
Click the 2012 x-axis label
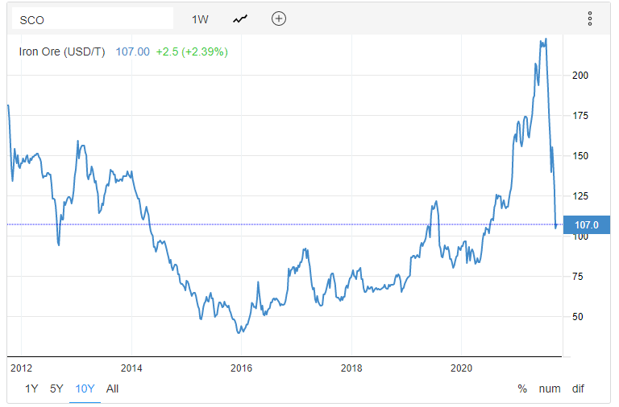tap(21, 368)
